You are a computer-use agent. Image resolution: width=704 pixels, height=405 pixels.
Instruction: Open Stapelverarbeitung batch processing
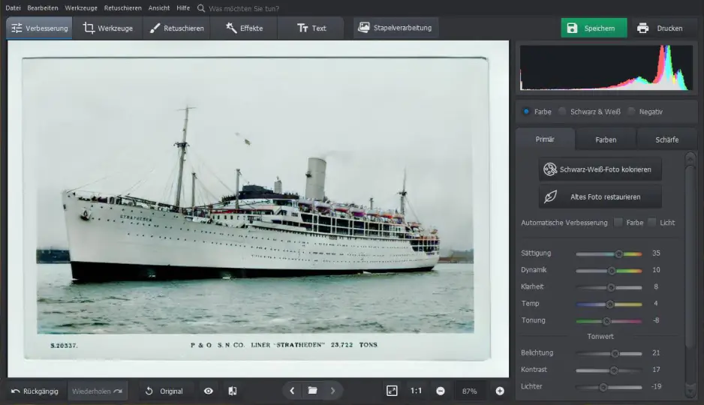click(395, 28)
